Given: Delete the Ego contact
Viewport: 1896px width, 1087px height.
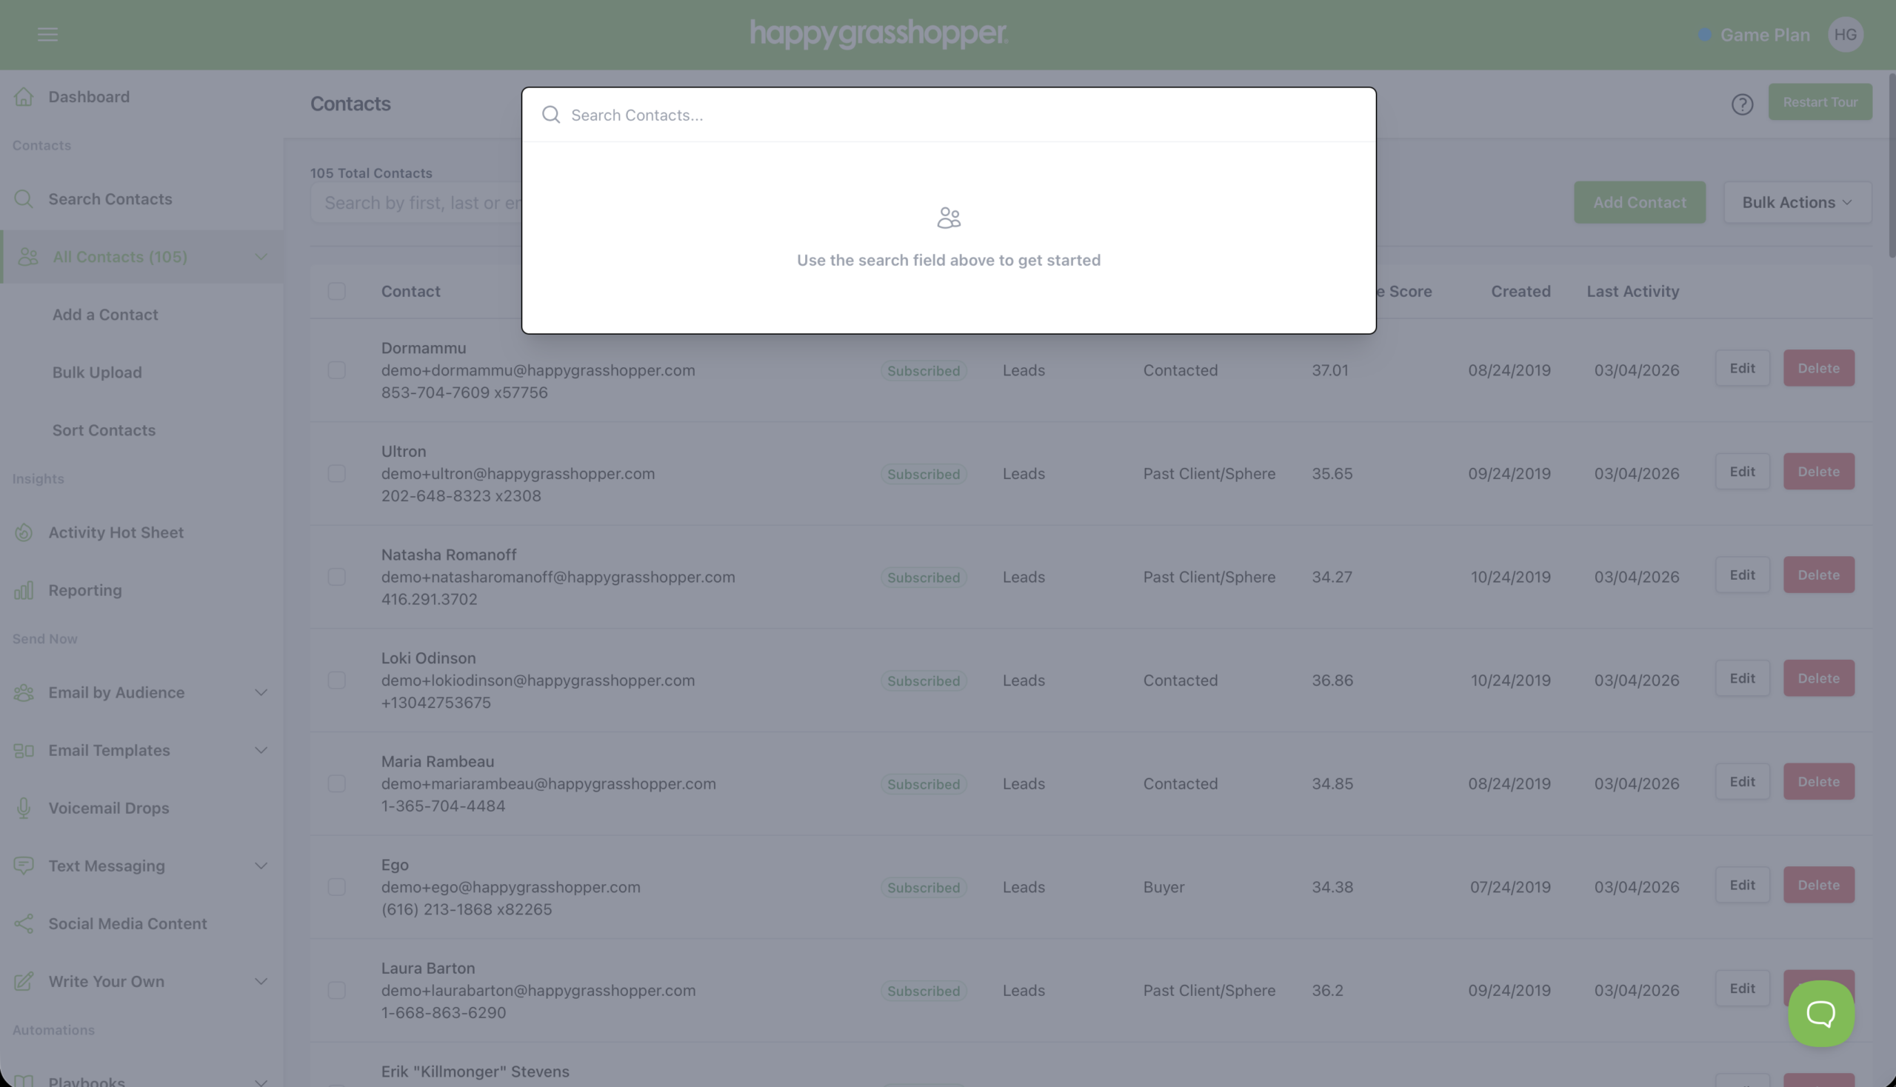Looking at the screenshot, I should point(1818,885).
